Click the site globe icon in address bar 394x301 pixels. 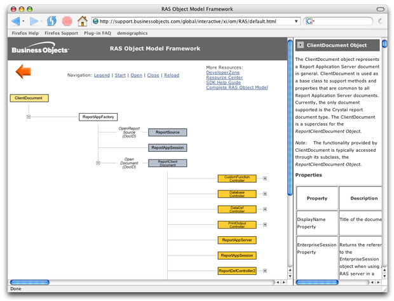[96, 22]
